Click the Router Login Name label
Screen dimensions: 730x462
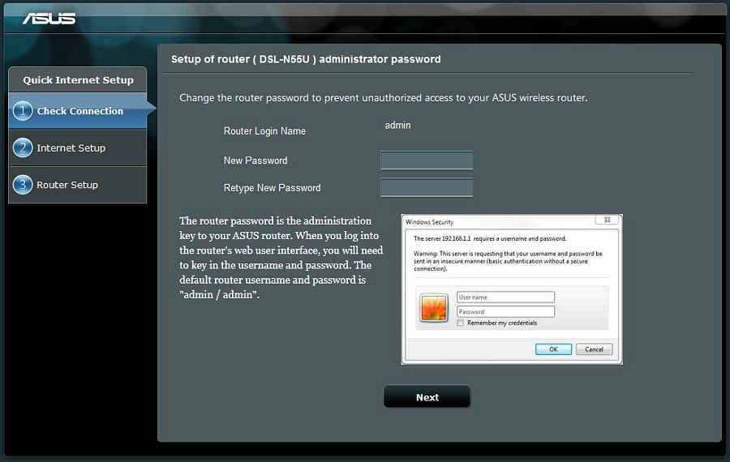pos(264,131)
